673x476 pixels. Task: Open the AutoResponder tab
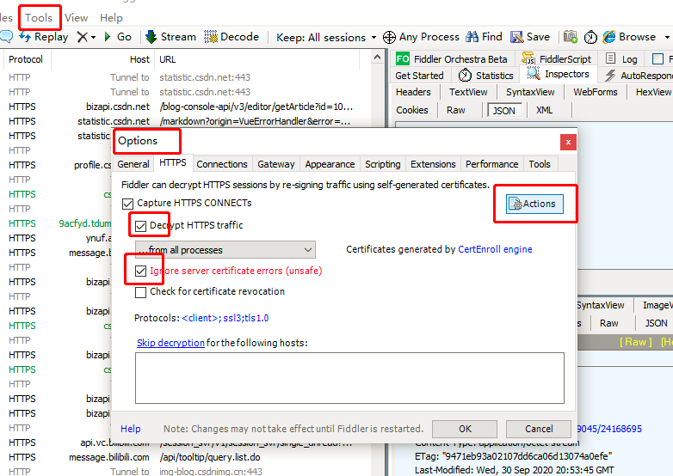(638, 76)
